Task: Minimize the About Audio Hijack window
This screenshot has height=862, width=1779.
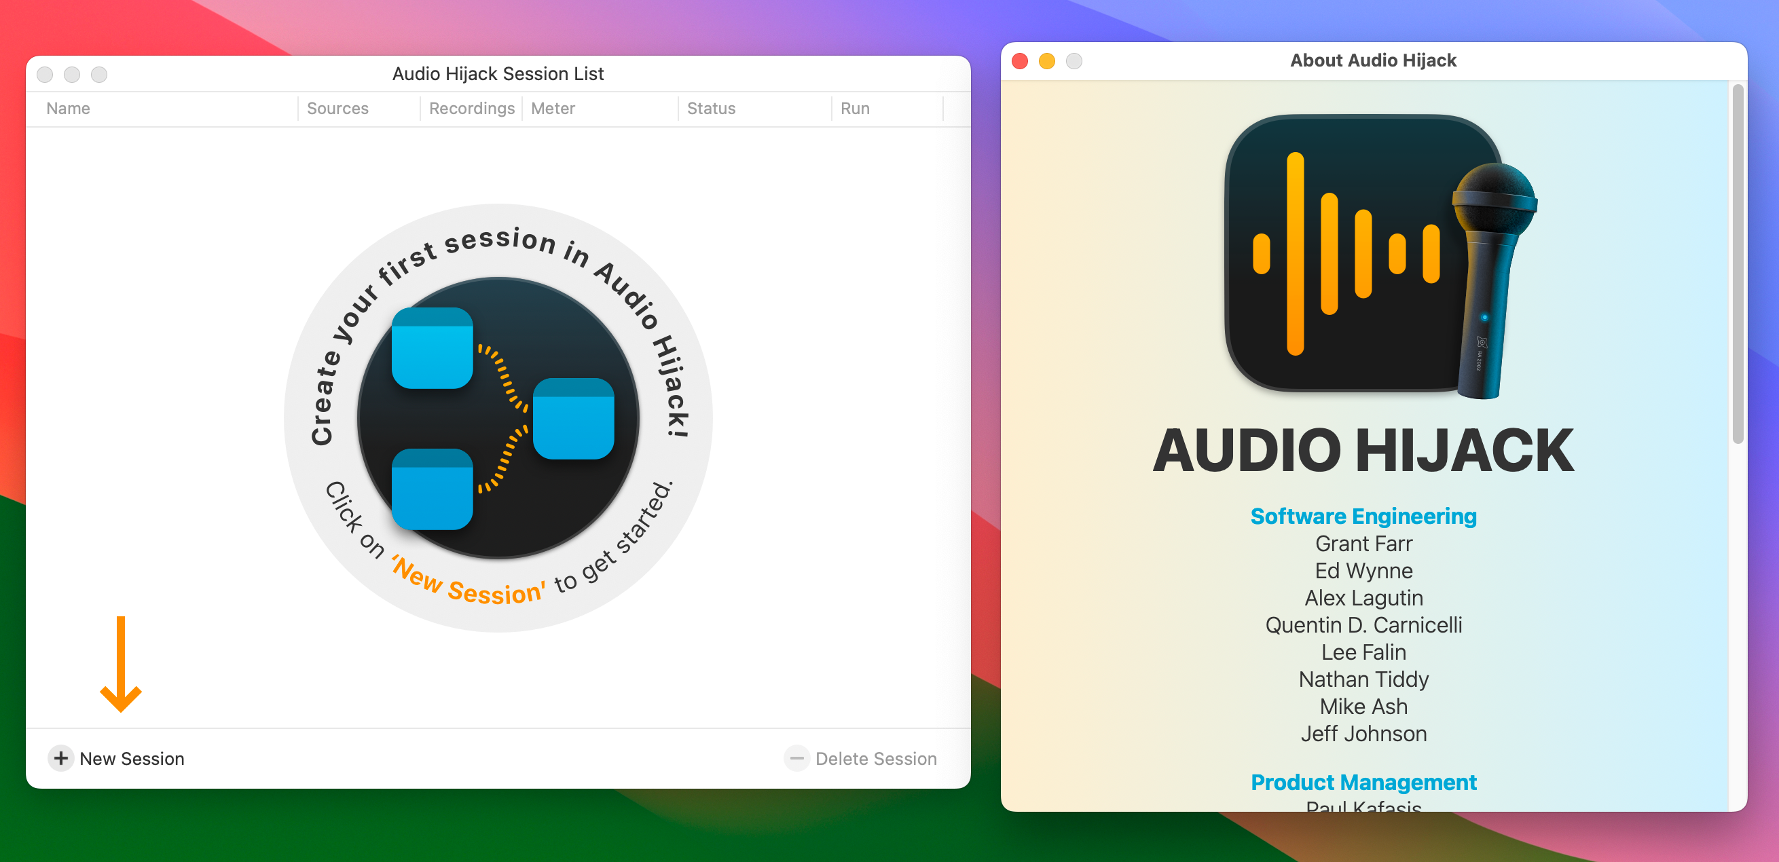Action: tap(1046, 60)
